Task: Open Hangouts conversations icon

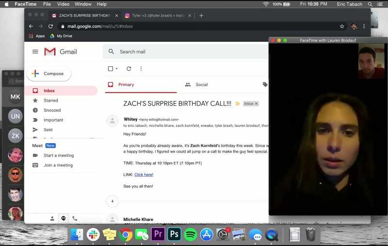Action: 64,218
